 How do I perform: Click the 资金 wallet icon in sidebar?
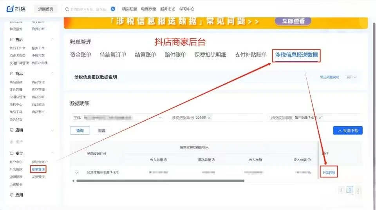click(11, 153)
